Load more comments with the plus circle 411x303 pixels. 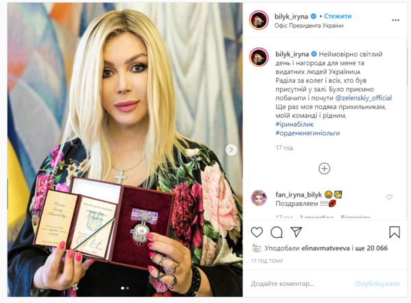click(324, 169)
